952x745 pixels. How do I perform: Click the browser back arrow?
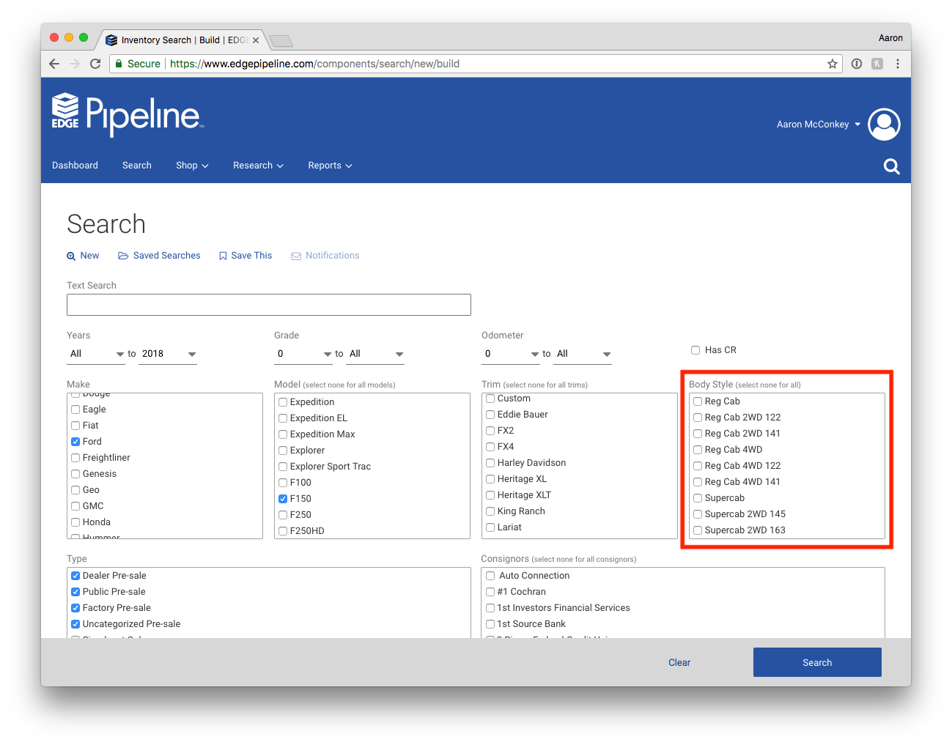pos(54,64)
